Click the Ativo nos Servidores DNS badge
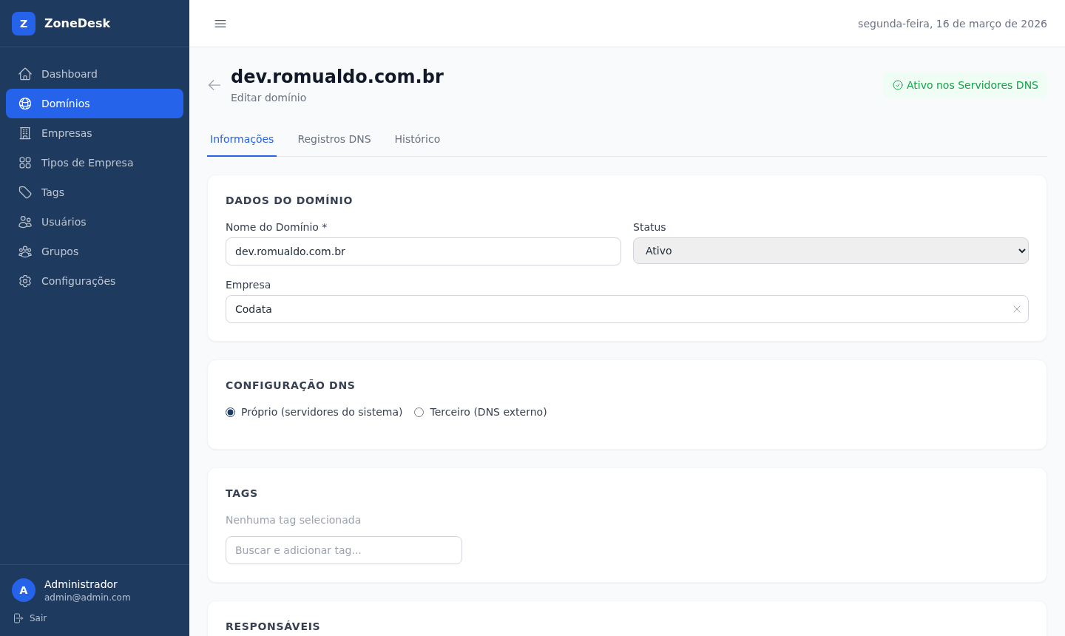 [x=965, y=85]
